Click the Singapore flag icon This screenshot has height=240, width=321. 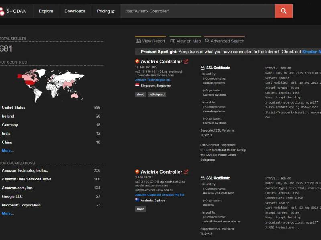(137, 86)
